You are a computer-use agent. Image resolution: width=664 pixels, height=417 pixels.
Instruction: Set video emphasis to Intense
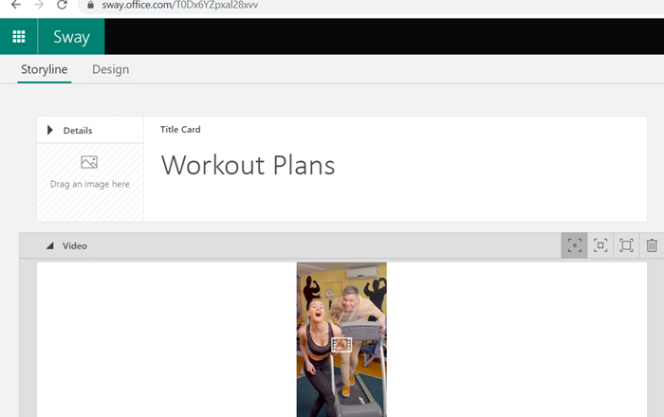pos(626,245)
